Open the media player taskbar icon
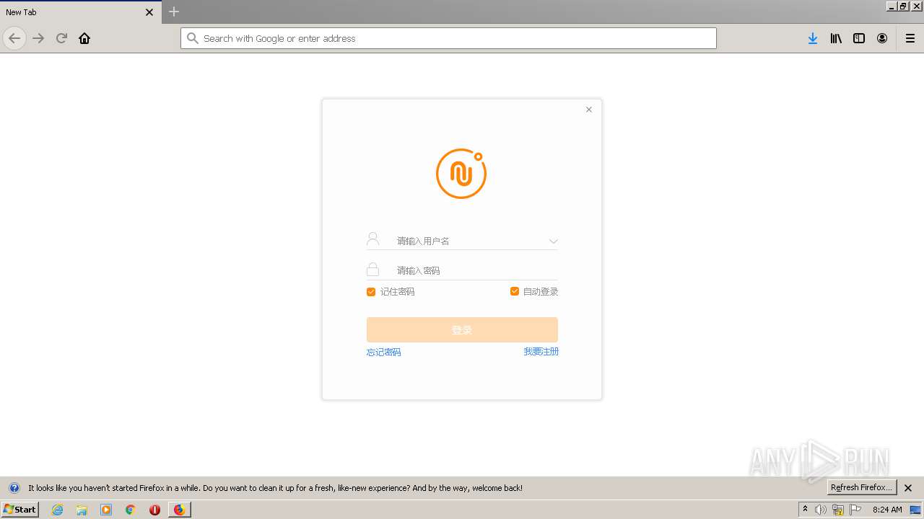The image size is (924, 519). (106, 510)
